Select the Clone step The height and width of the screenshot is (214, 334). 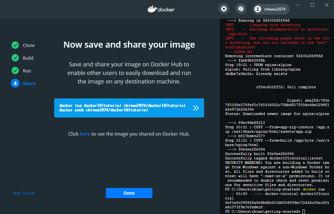coord(29,45)
